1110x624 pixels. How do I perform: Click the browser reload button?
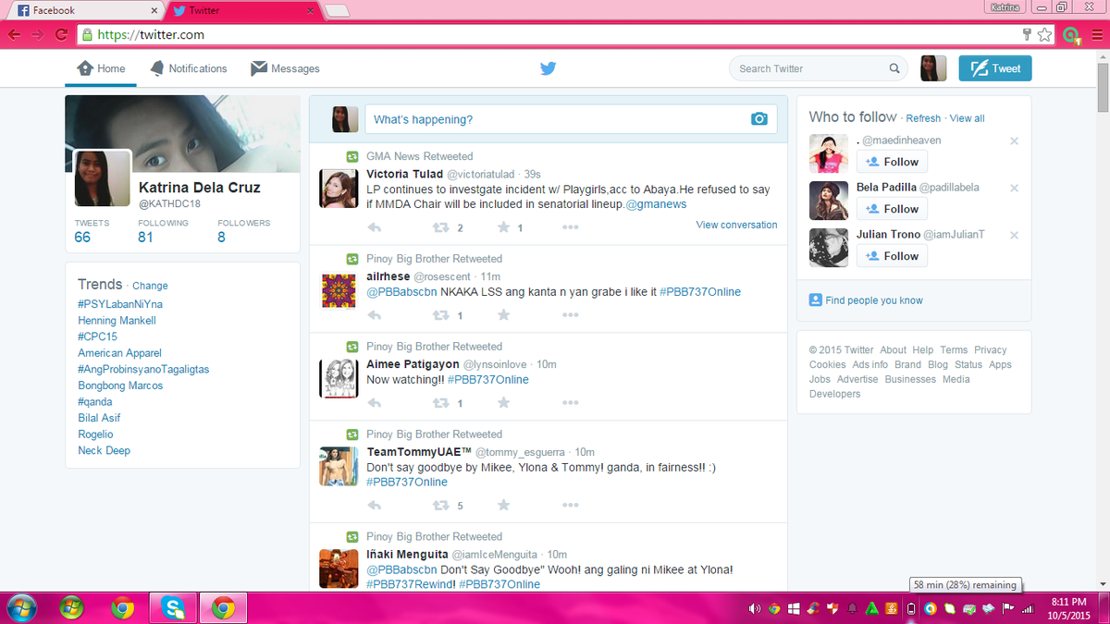62,35
